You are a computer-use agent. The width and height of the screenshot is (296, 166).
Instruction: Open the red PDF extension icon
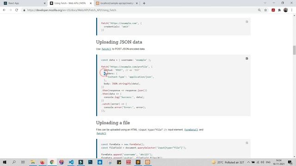(273, 10)
